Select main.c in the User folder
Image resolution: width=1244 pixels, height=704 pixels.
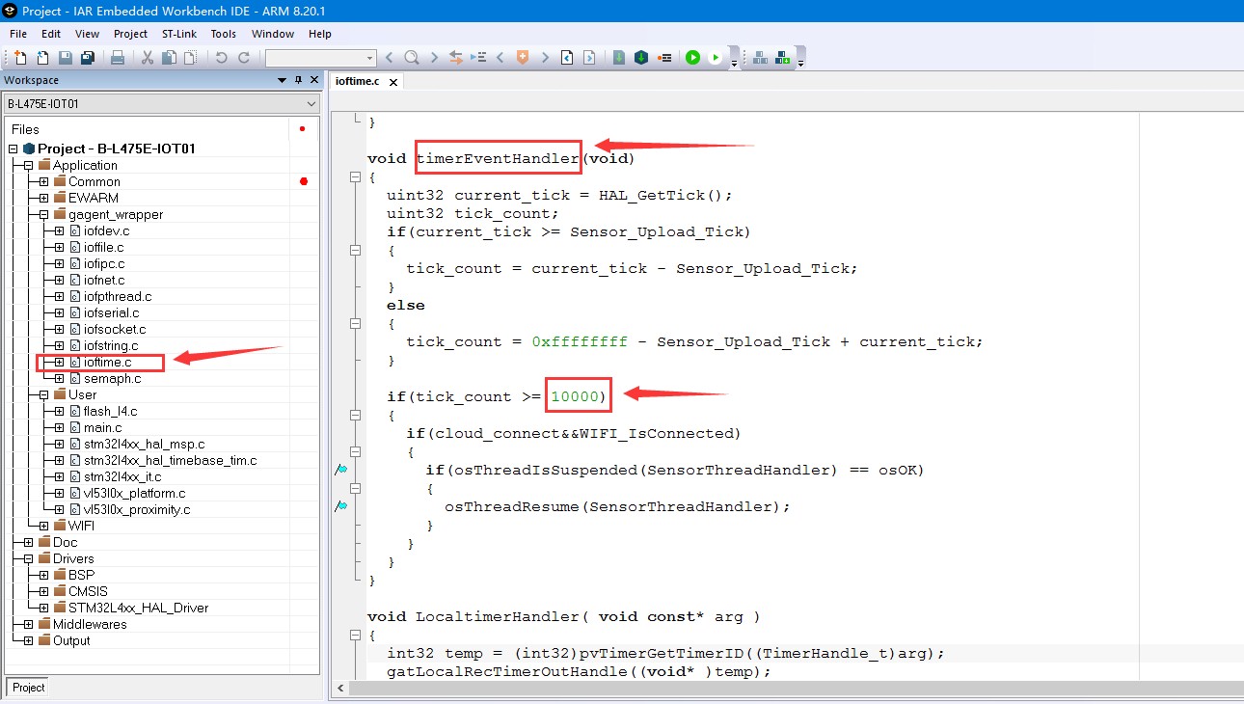(102, 427)
